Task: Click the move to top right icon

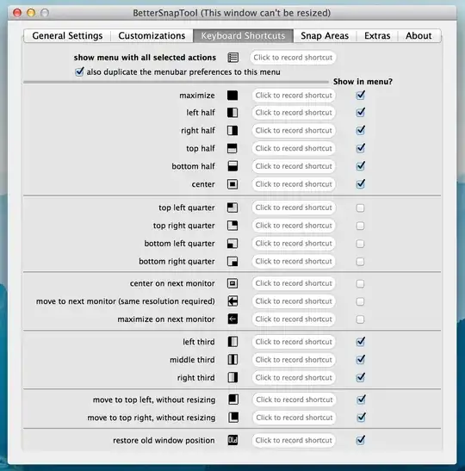Action: (233, 418)
